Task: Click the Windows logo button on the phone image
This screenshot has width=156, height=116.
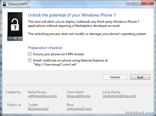Action: (x=15, y=38)
